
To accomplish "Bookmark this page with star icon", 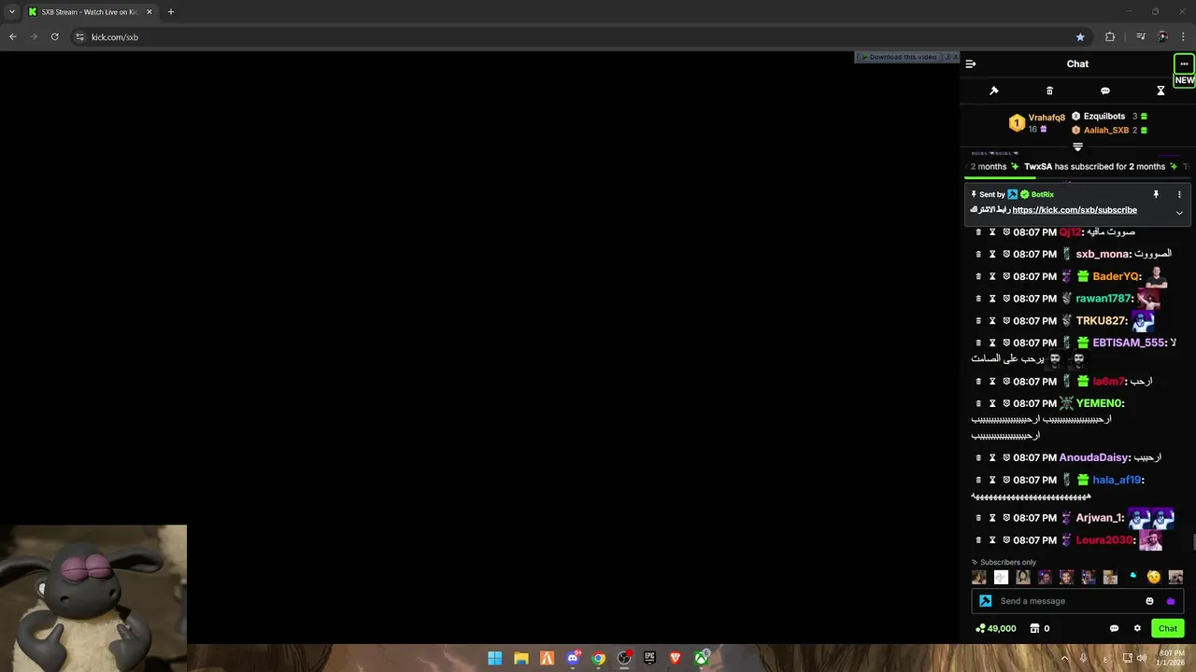I will coord(1080,37).
